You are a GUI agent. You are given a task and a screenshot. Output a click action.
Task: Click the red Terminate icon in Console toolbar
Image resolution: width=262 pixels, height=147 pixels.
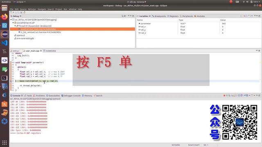click(224, 96)
